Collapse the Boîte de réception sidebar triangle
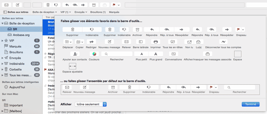267x114 pixels. click(3, 23)
